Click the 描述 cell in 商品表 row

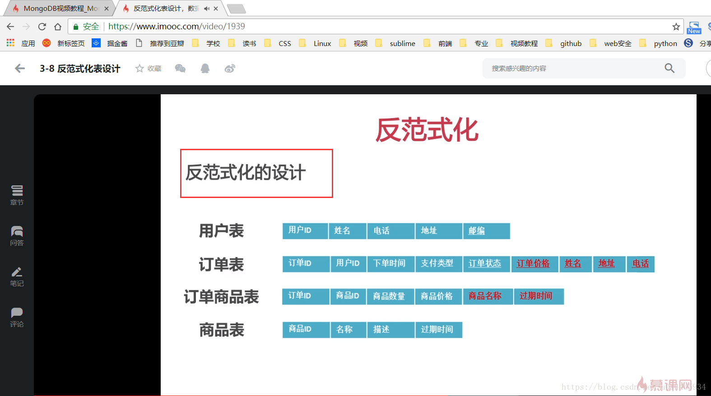(391, 329)
